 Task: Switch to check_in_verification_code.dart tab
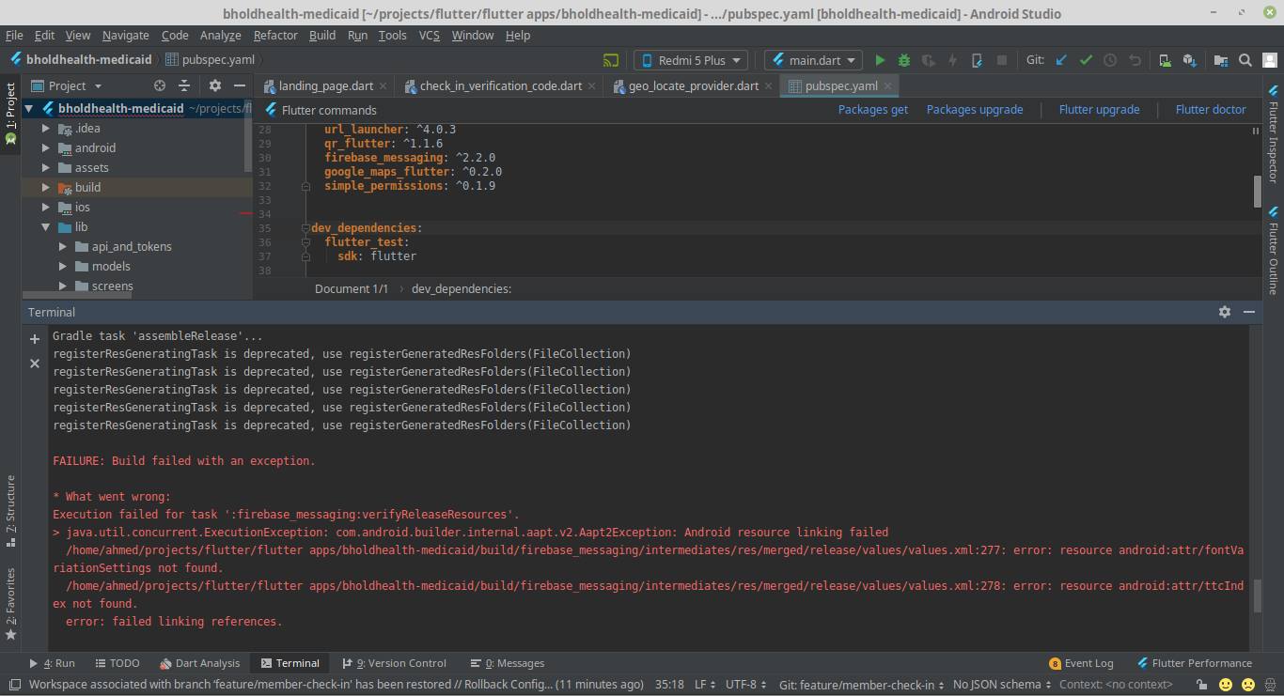500,85
